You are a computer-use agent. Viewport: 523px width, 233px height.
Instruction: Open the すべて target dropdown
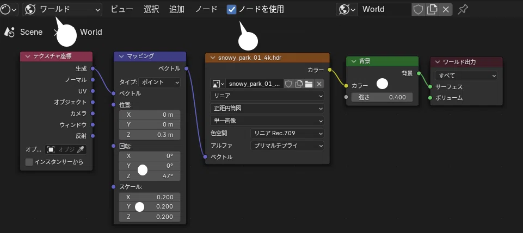[x=466, y=75]
